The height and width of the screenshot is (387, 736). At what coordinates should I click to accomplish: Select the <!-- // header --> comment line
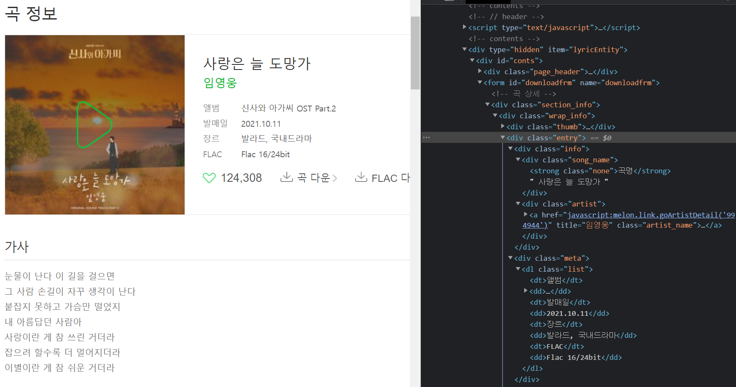tap(506, 17)
